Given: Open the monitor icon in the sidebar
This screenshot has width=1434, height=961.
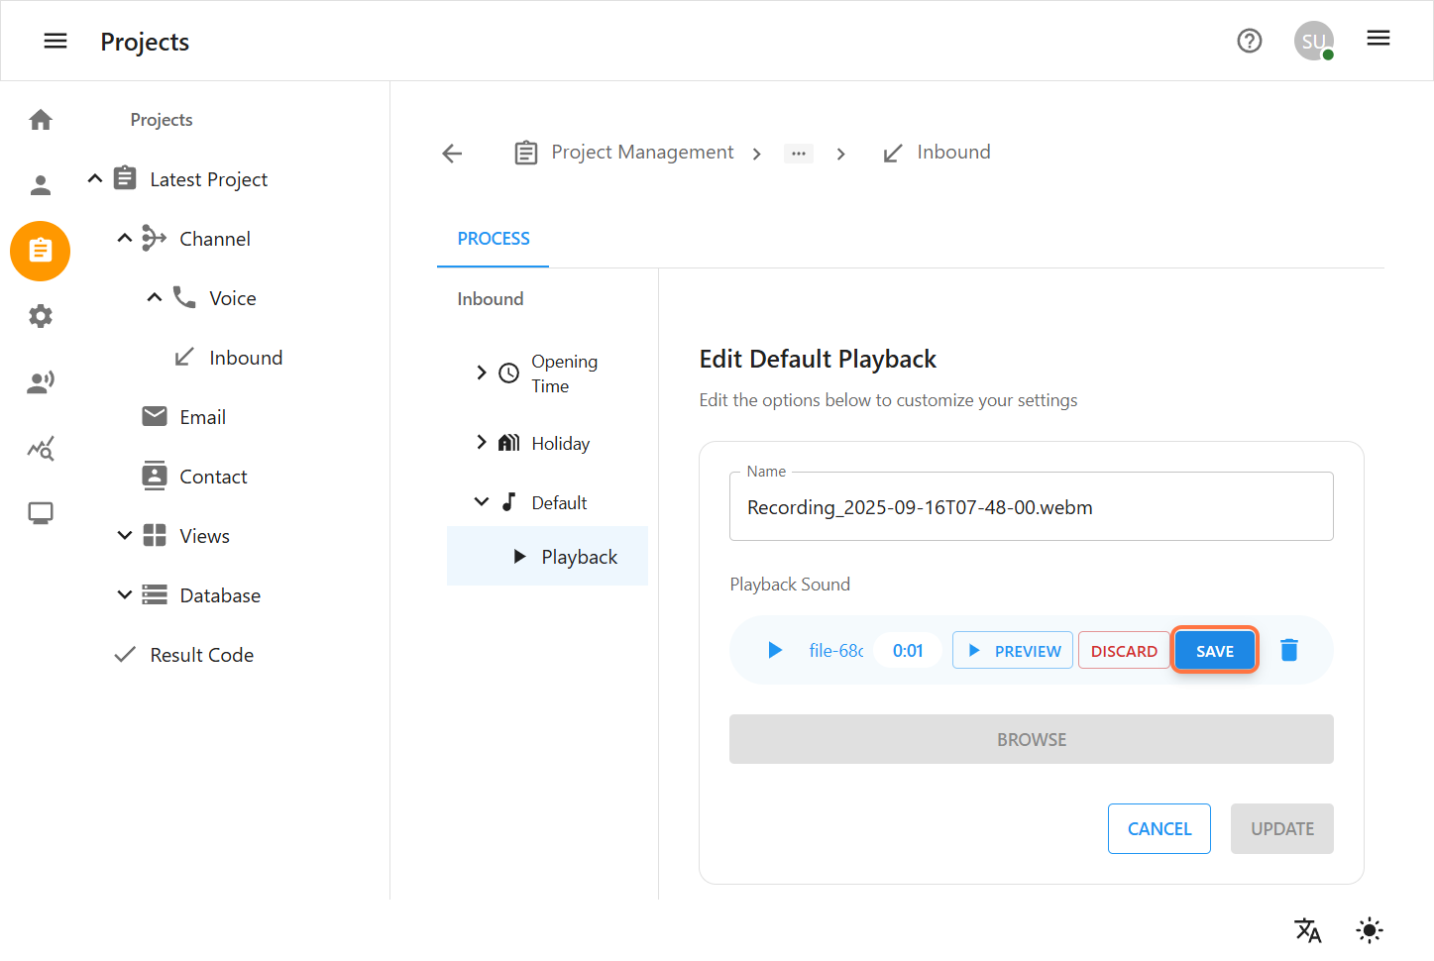Looking at the screenshot, I should click(41, 513).
